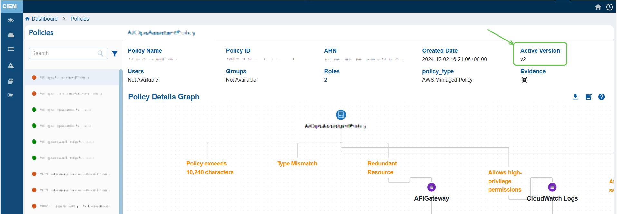Click the list icon in sidebar
617x214 pixels.
(x=11, y=49)
